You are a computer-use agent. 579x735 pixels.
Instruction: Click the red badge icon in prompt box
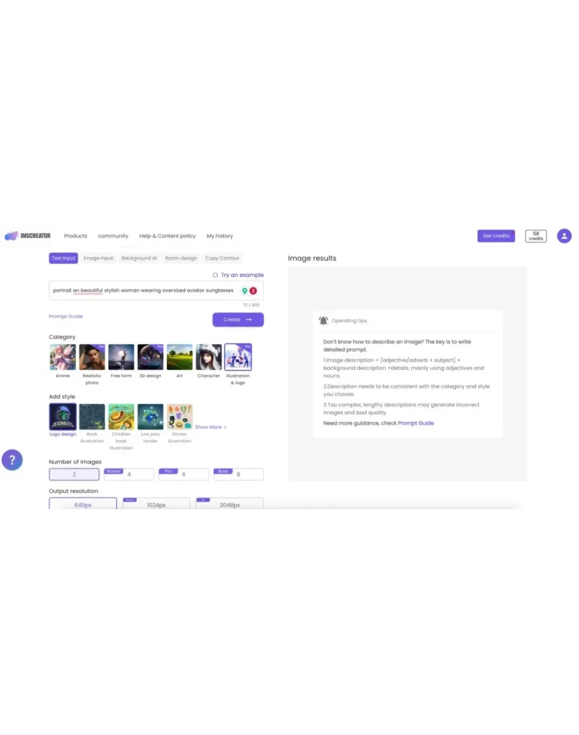(x=253, y=291)
